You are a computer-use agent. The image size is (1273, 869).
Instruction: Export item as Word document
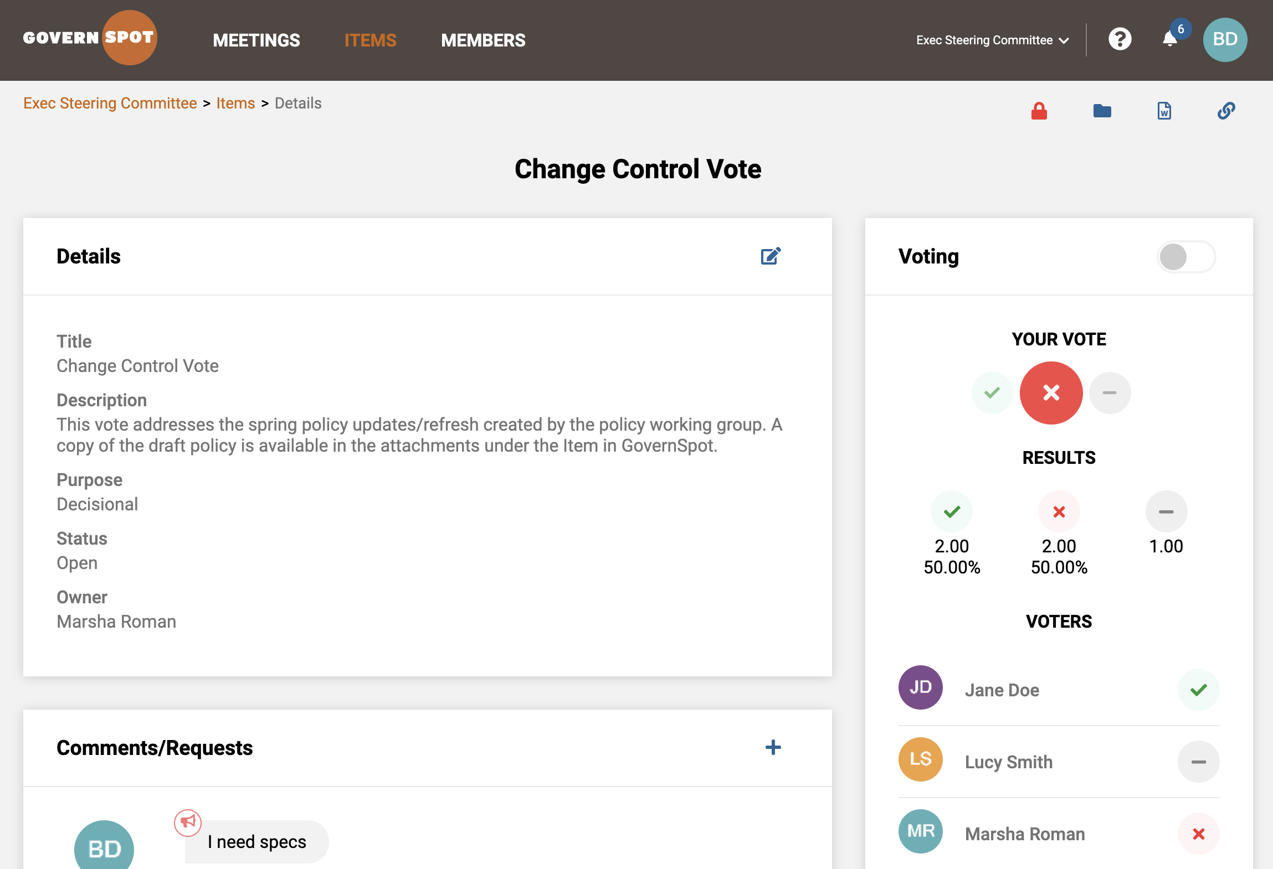point(1164,111)
